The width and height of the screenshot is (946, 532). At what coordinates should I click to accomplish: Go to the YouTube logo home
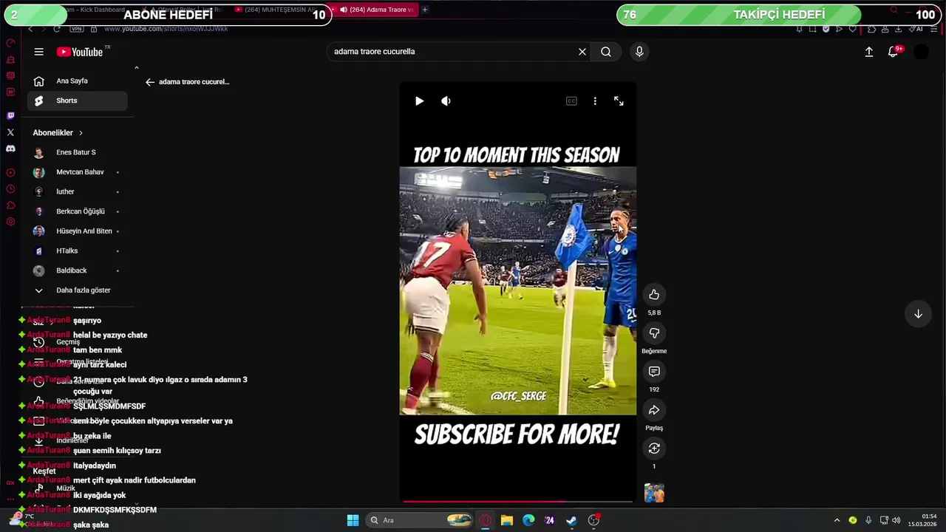point(80,52)
